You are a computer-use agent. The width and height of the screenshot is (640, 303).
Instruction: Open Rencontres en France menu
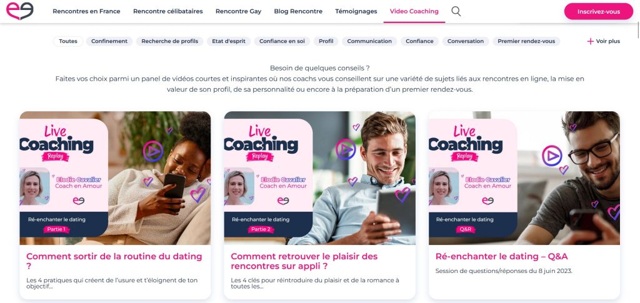(86, 11)
